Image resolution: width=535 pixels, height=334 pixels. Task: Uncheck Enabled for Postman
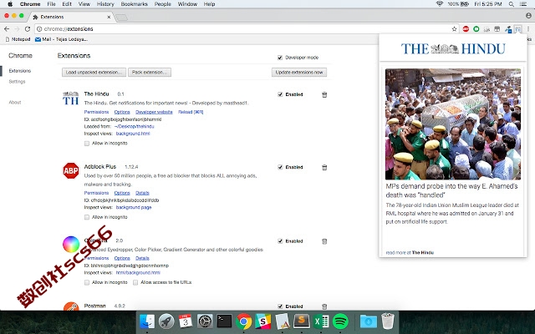[280, 306]
